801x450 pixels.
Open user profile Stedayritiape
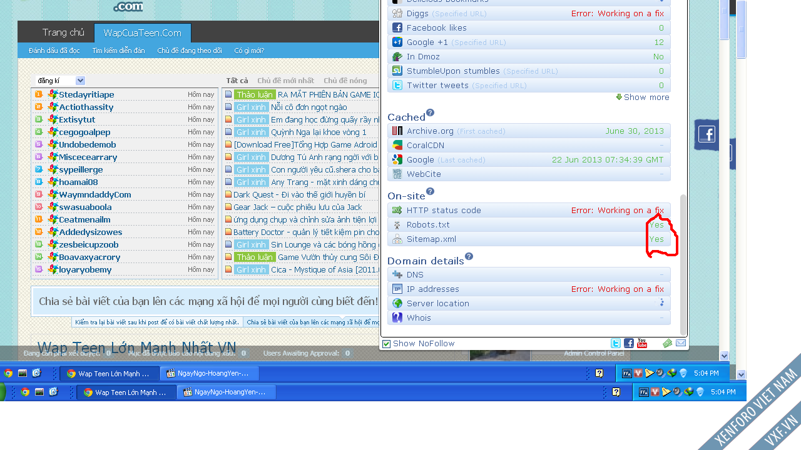pyautogui.click(x=86, y=94)
